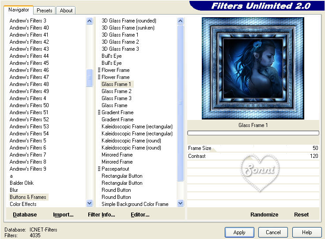This screenshot has width=325, height=239.
Task: Click the Cancel button
Action: pos(273,232)
